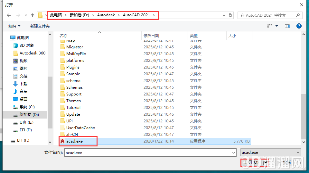Image resolution: width=309 pixels, height=173 pixels.
Task: Select the acad.exe application file
Action: coord(155,141)
